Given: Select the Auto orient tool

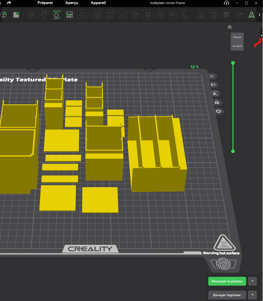Looking at the screenshot, I should click(57, 15).
